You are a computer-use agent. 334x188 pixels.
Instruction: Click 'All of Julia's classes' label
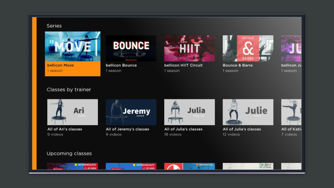pos(183,129)
